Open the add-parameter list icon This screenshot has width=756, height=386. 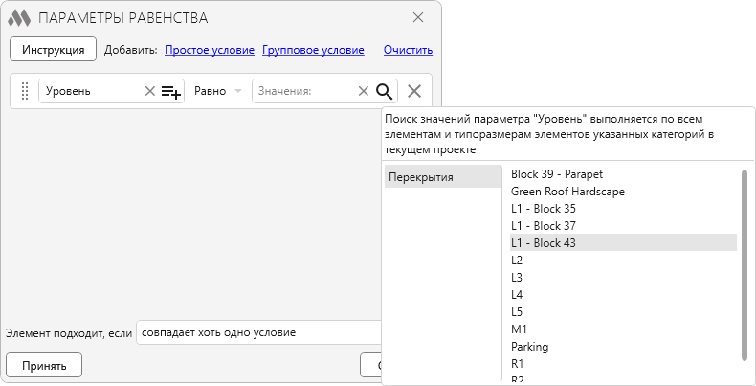pos(171,91)
